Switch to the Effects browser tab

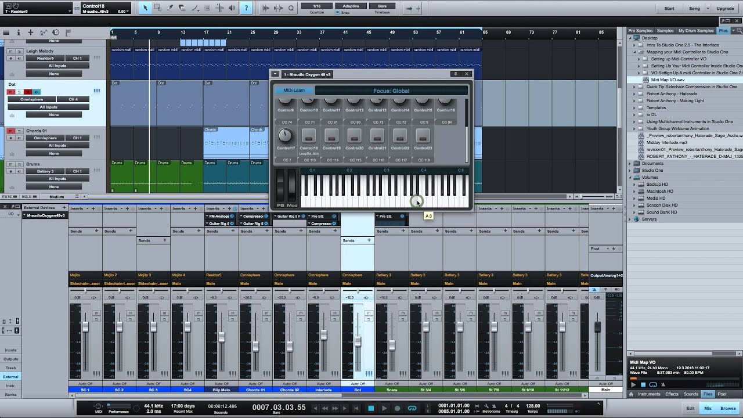click(672, 394)
